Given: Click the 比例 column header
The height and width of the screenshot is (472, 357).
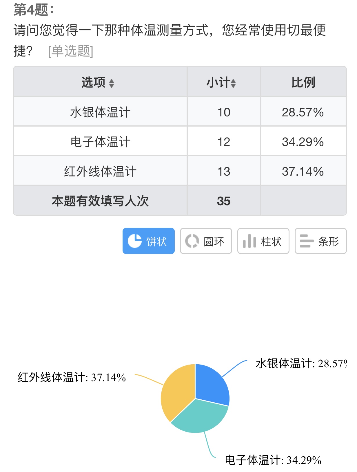Looking at the screenshot, I should pos(303,82).
